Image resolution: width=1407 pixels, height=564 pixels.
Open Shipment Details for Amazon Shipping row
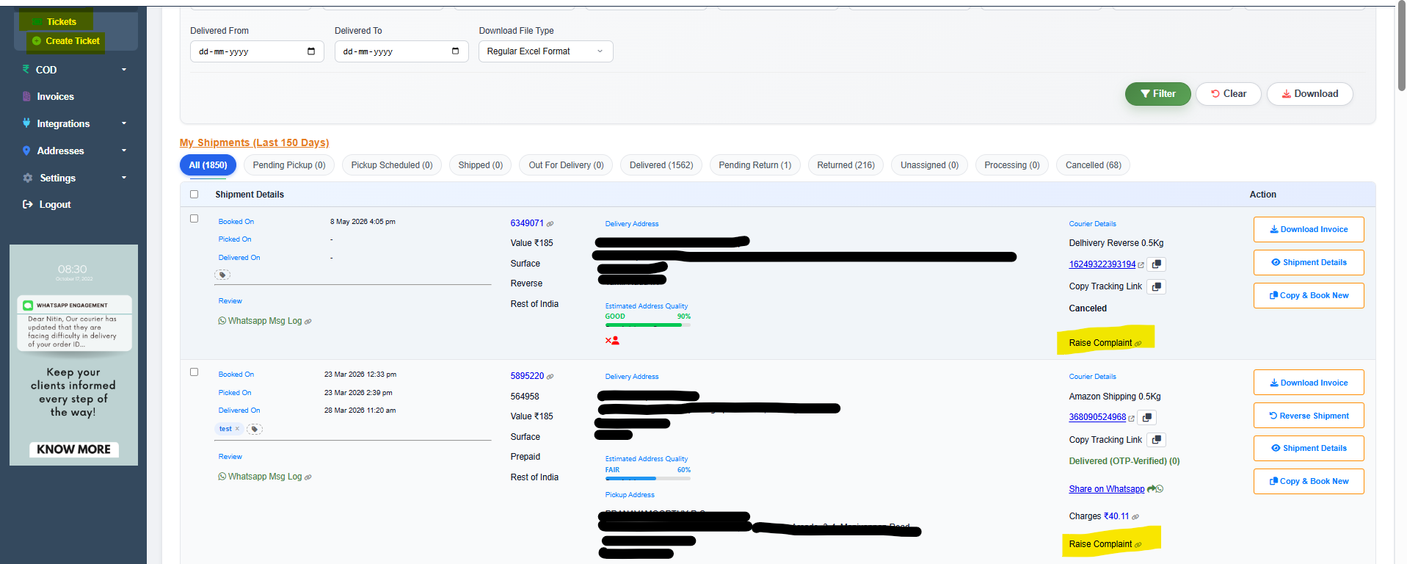click(1309, 448)
